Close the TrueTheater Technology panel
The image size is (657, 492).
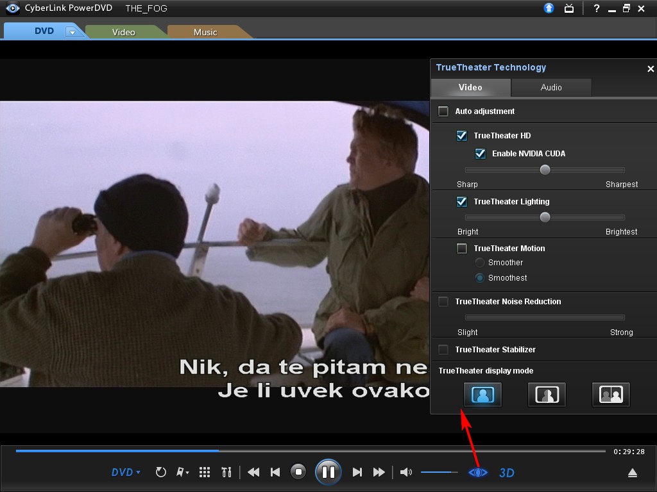651,69
